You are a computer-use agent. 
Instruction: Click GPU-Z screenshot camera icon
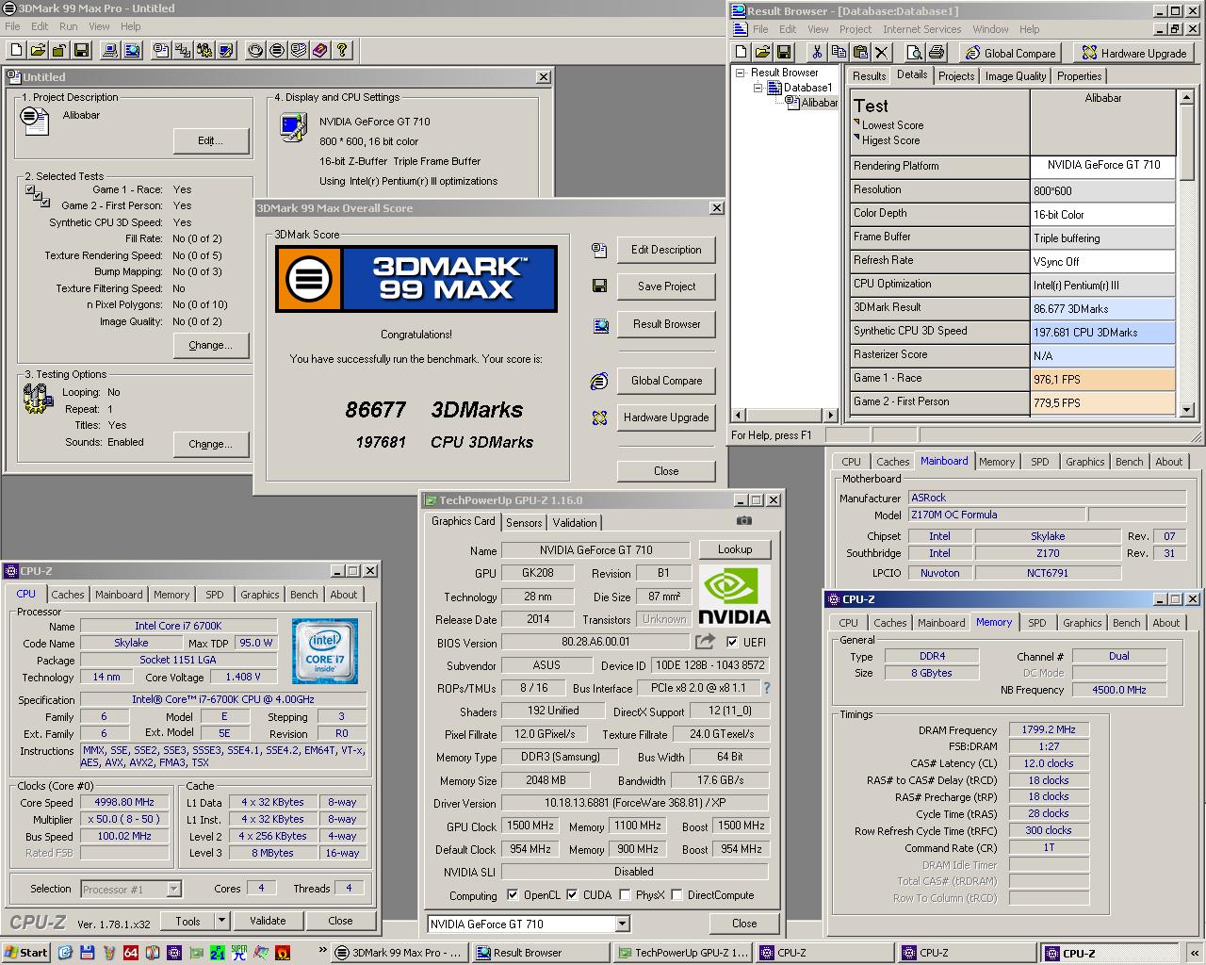point(744,520)
